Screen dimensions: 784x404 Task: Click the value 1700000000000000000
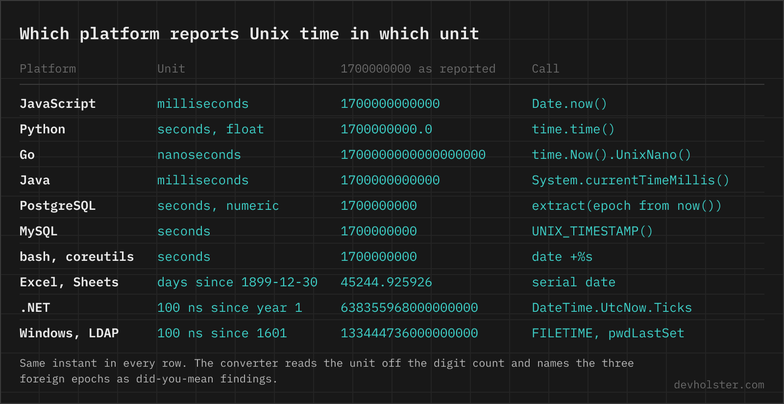(x=413, y=155)
